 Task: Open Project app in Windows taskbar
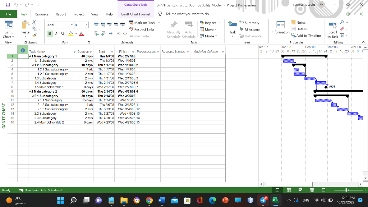[275, 200]
